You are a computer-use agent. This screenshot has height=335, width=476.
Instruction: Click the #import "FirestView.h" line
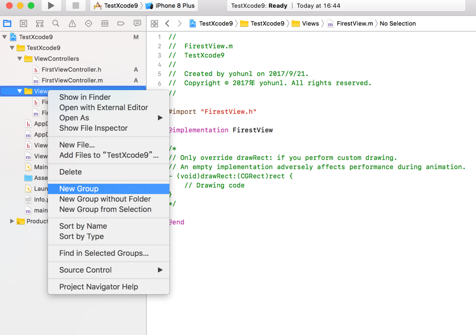[x=213, y=112]
